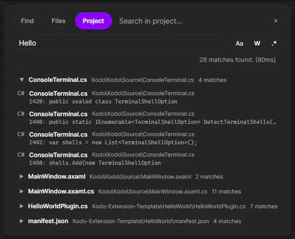Toggle match case Aa option

(x=239, y=44)
